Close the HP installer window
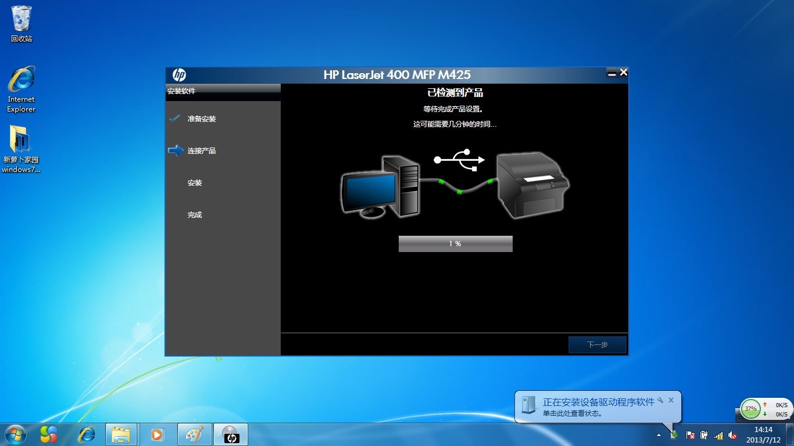Screen dimensions: 794x446 tap(623, 72)
